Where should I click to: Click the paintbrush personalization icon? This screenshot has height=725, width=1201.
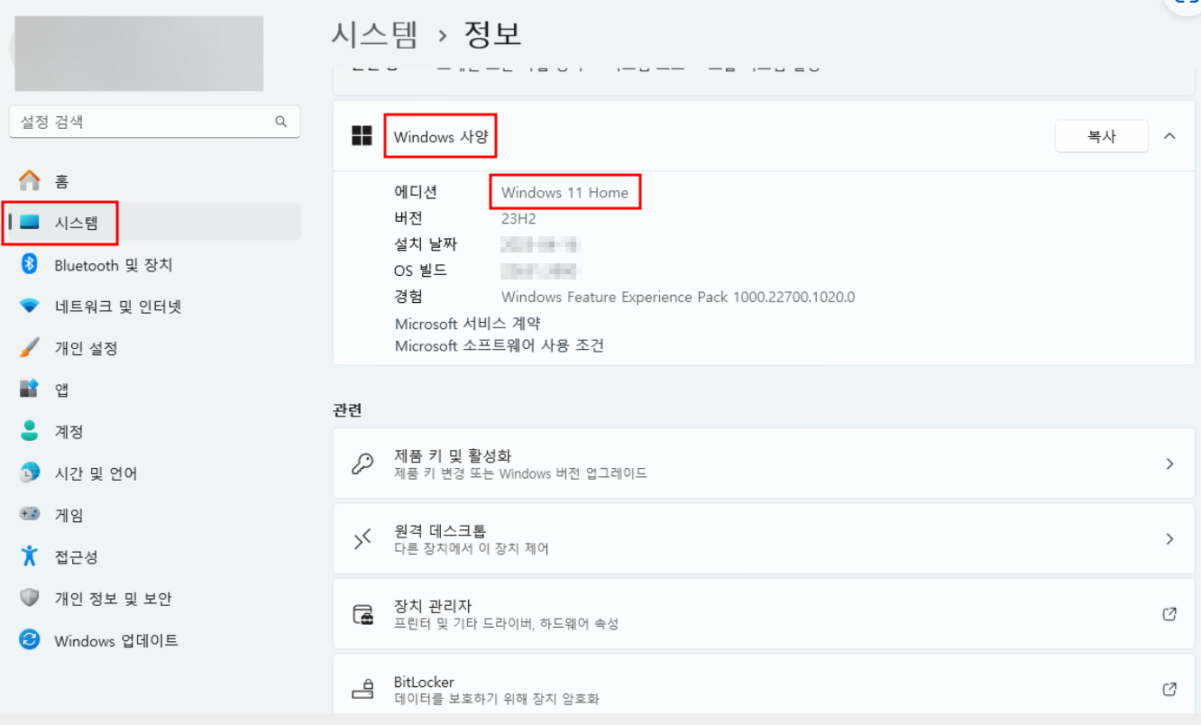pyautogui.click(x=30, y=347)
